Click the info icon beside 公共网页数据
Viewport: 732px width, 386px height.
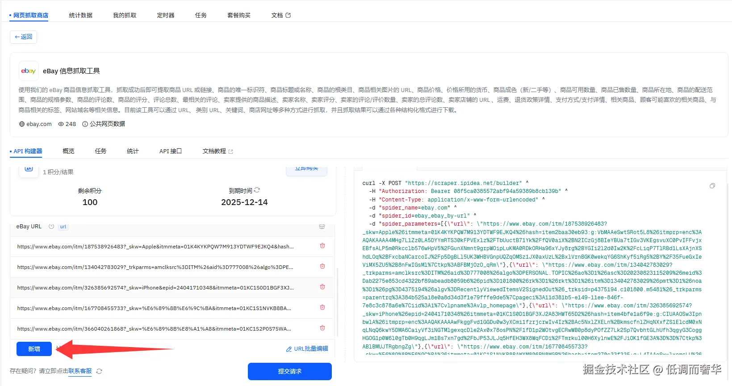85,124
